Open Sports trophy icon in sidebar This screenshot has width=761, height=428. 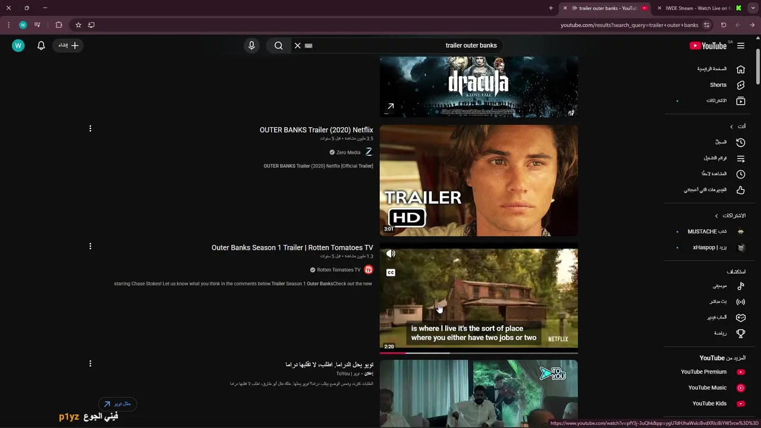741,333
